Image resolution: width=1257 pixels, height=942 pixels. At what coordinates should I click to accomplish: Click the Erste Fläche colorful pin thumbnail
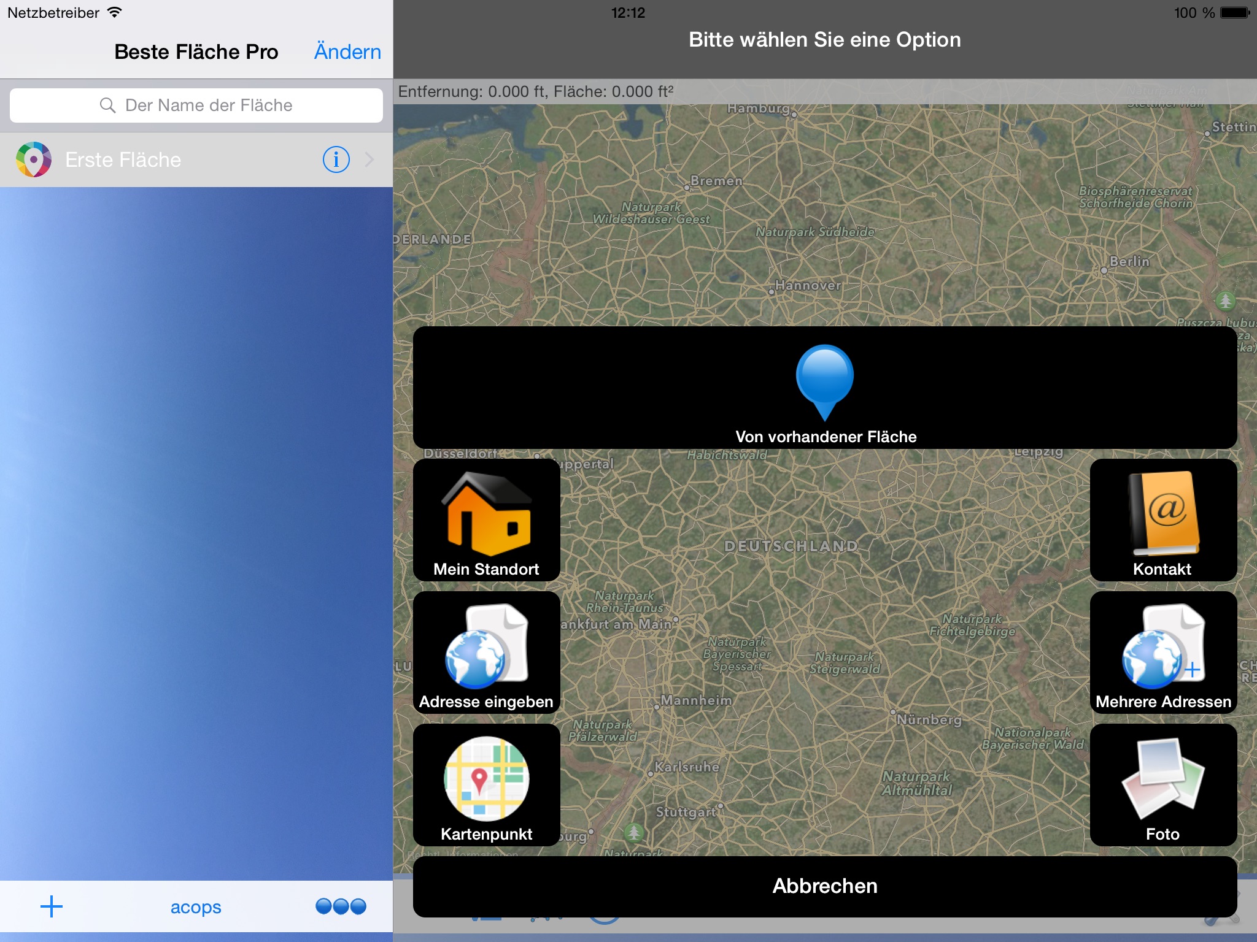(x=34, y=159)
